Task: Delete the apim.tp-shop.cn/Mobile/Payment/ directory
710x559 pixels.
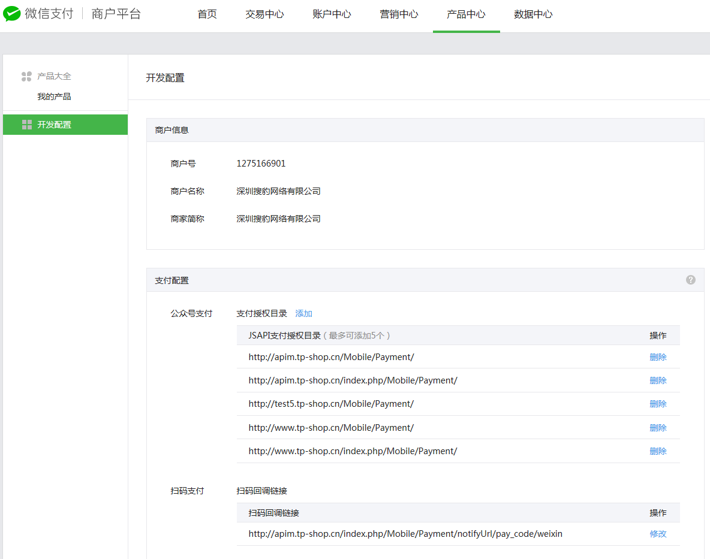Action: (x=658, y=357)
